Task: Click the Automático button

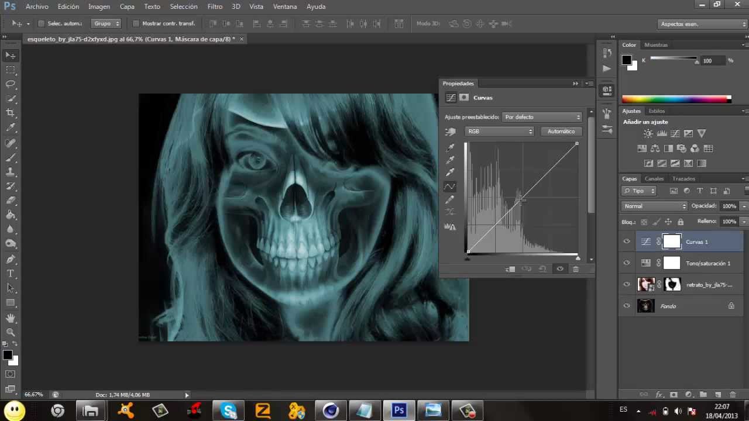Action: click(x=561, y=132)
